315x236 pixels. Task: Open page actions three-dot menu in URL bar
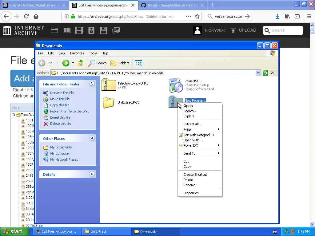tap(189, 17)
